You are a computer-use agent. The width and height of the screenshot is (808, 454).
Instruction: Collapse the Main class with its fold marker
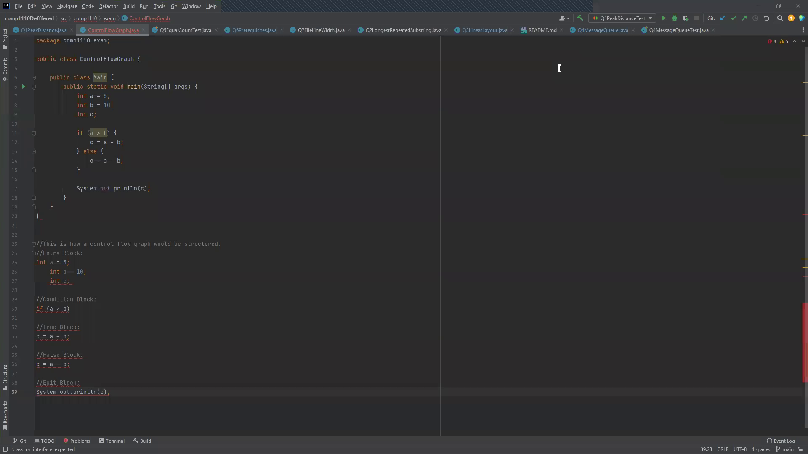[34, 77]
